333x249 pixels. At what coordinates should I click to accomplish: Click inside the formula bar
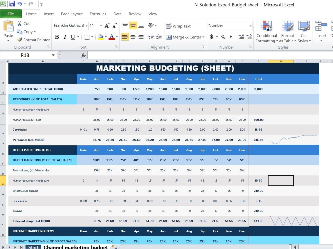point(210,55)
